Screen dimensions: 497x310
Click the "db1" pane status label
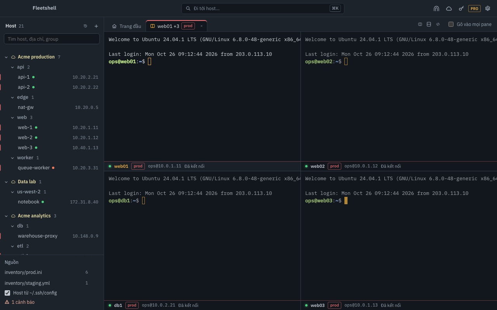118,305
